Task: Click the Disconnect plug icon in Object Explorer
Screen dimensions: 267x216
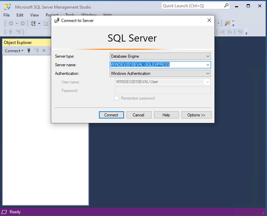Action: 36,50
